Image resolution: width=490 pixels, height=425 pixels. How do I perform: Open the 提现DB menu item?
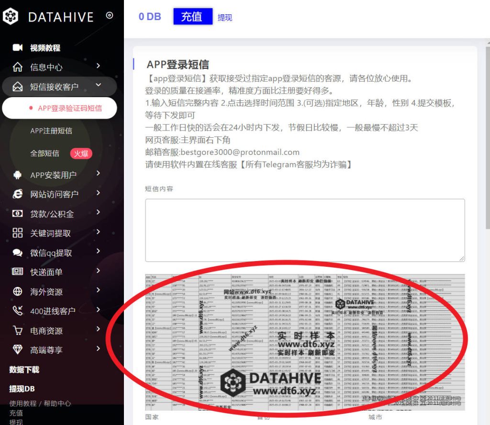click(x=22, y=389)
